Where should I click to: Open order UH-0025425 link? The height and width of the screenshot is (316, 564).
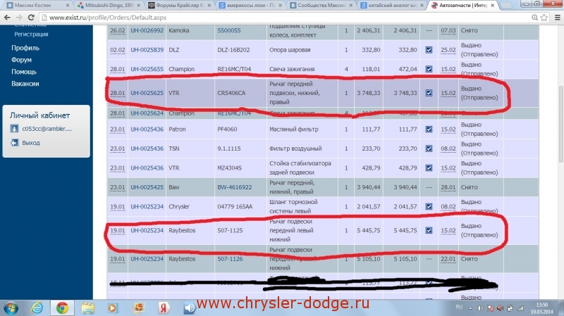point(147,187)
